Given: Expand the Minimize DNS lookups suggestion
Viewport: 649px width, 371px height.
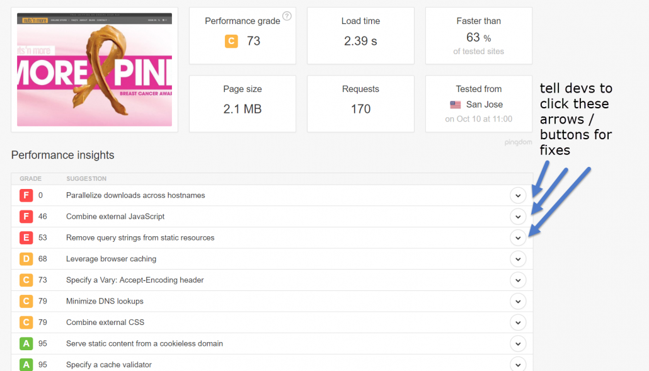Looking at the screenshot, I should (518, 302).
